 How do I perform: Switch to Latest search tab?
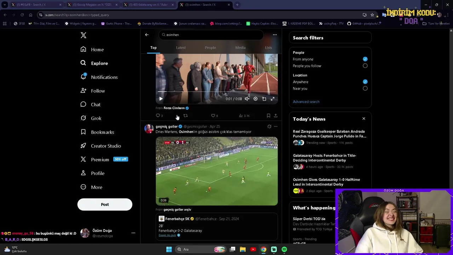(x=181, y=47)
